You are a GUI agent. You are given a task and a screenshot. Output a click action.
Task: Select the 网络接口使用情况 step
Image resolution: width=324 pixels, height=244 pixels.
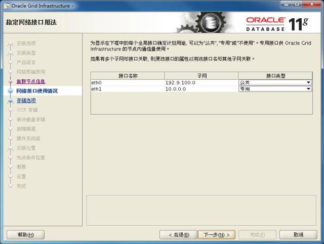[37, 91]
